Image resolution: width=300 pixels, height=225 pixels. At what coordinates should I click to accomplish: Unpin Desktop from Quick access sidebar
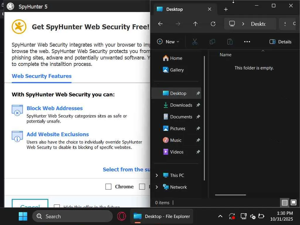[198, 93]
